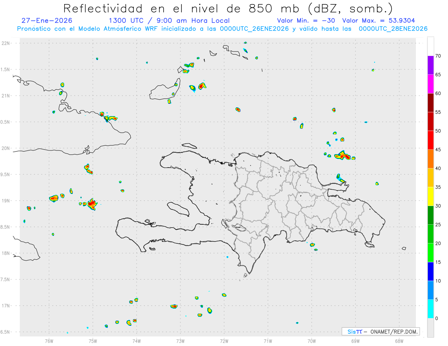448x346 pixels.
Task: Pick the dark maroon 55–60 dBZ color band
Action: click(x=430, y=103)
